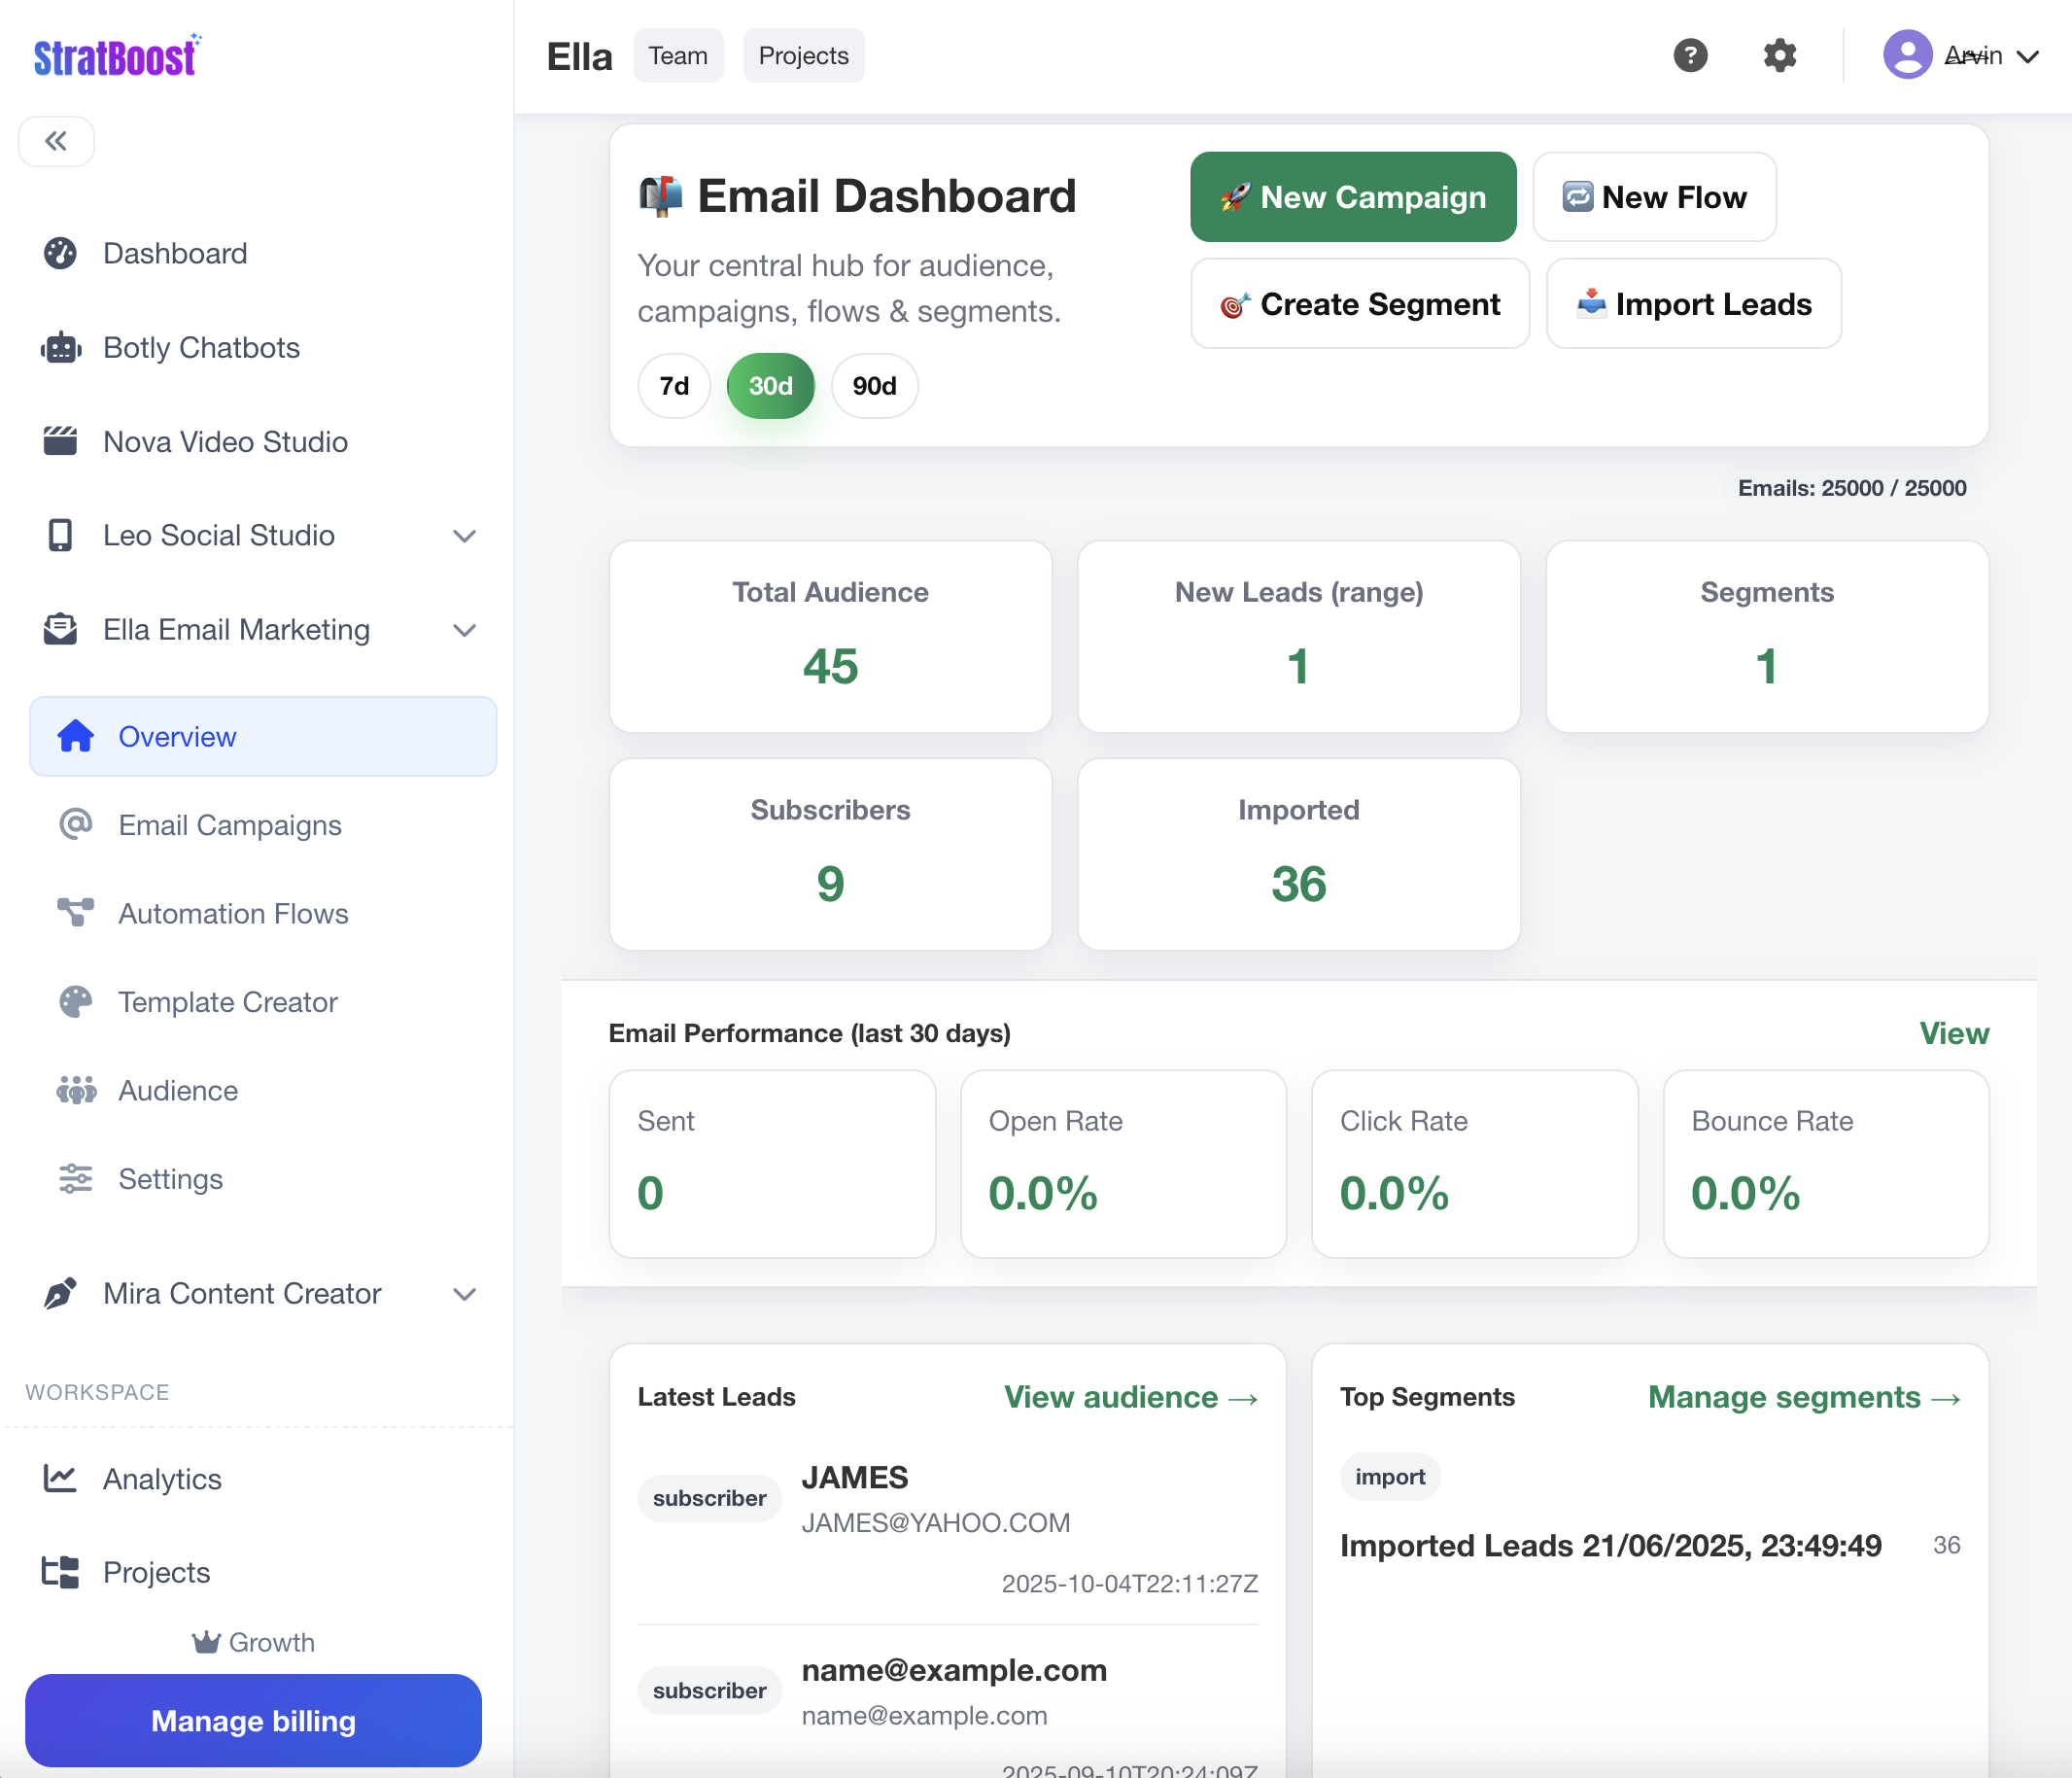Open View audience link
2072x1778 pixels.
click(1130, 1397)
